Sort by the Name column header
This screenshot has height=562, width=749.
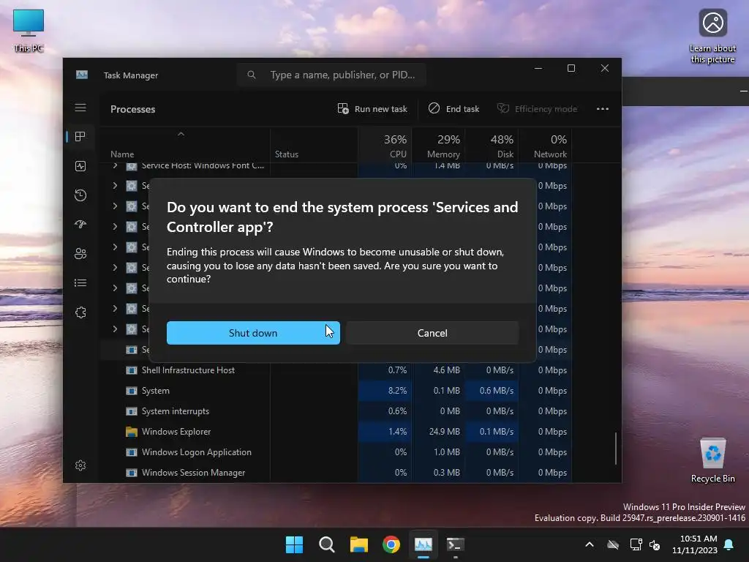point(122,154)
